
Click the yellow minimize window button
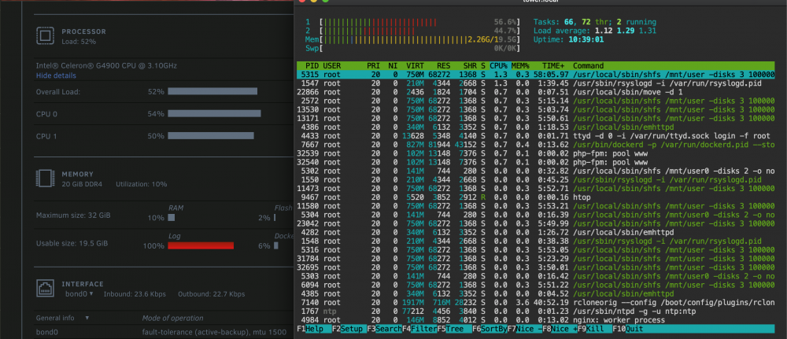[x=314, y=1]
